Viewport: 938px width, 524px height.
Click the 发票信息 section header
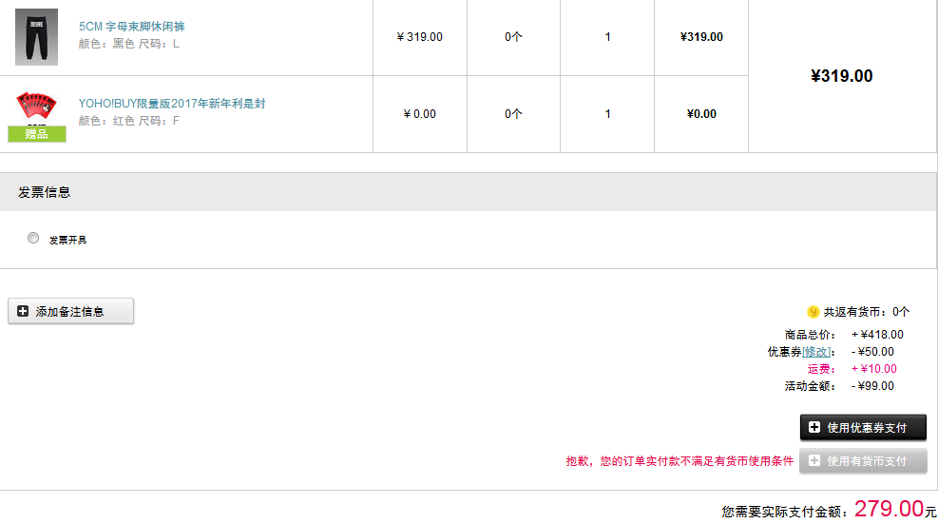45,192
